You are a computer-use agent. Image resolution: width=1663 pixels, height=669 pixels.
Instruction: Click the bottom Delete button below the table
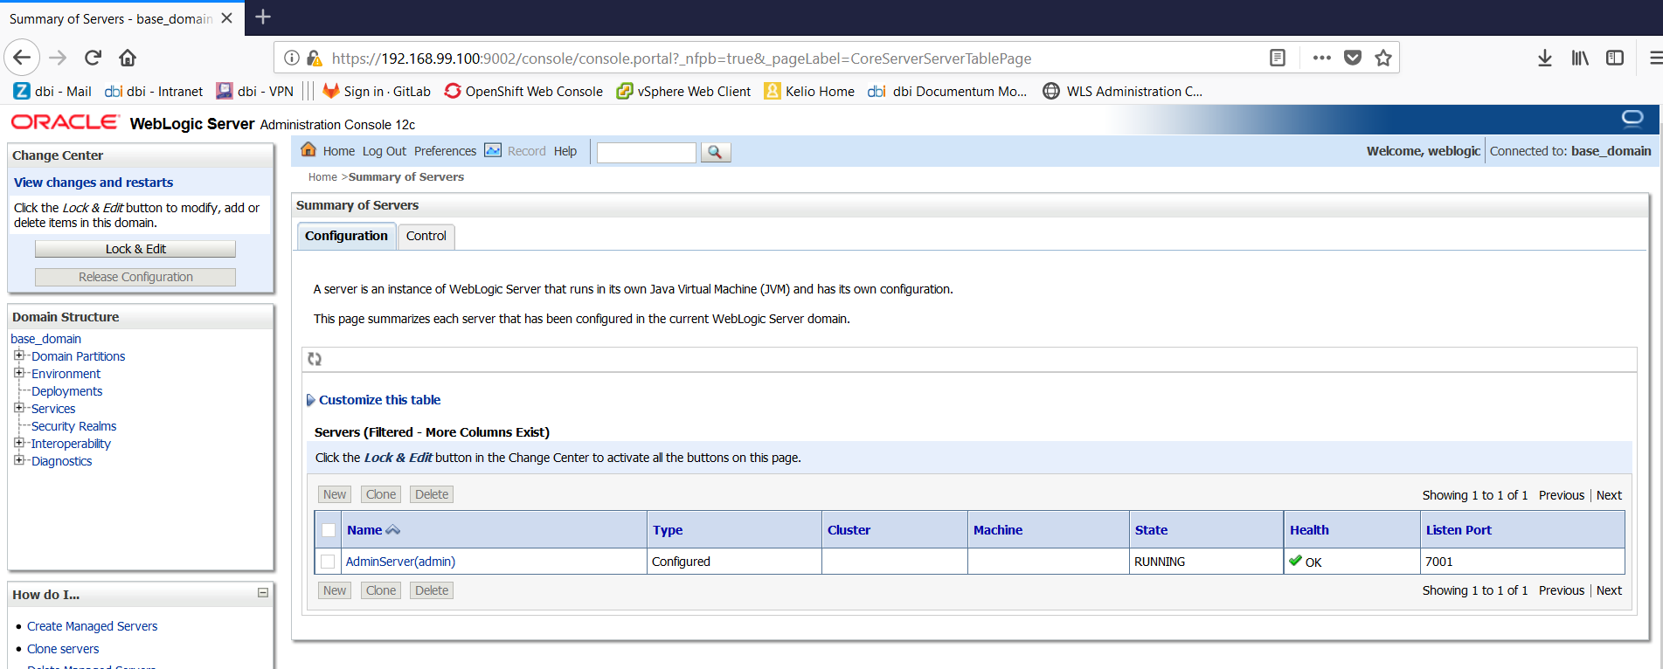point(432,590)
